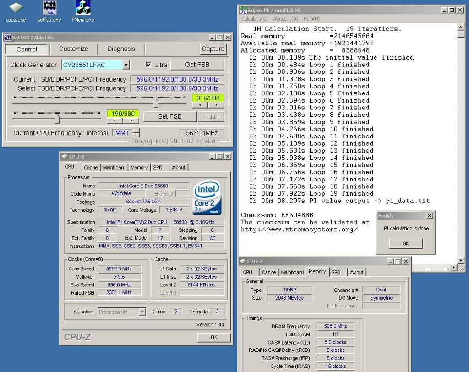Click the MMT field for CPU frequency
The image size is (469, 372).
122,133
